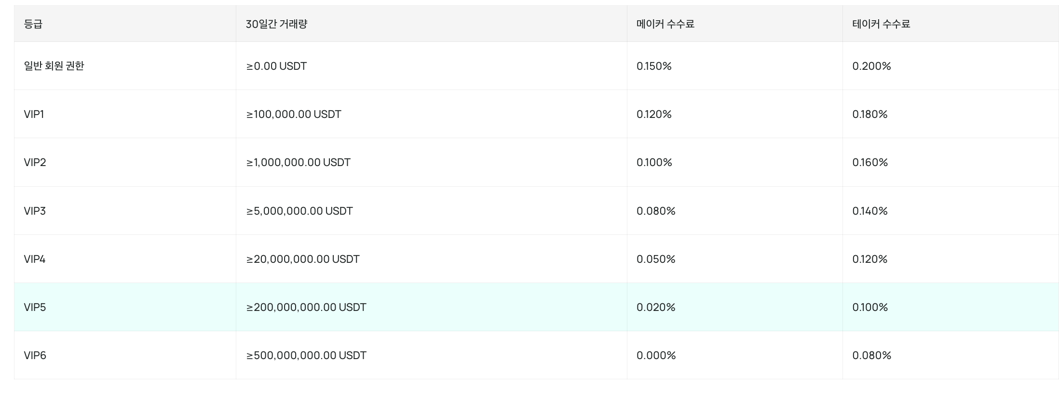Click the 0.050% maker fee for VIP4
The width and height of the screenshot is (1059, 413).
click(656, 259)
